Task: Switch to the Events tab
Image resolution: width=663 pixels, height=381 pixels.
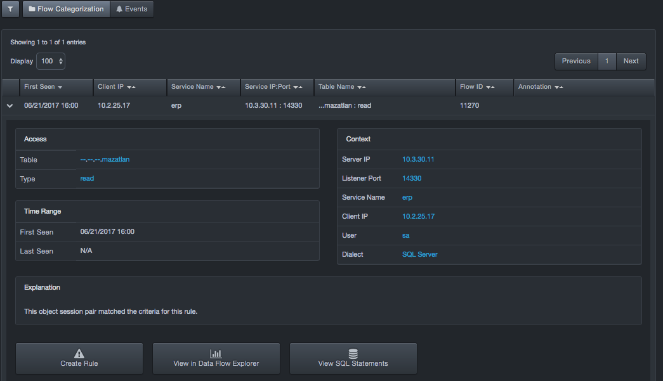Action: pos(131,10)
